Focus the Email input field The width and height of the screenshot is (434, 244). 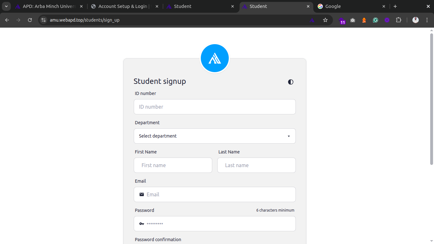click(215, 194)
